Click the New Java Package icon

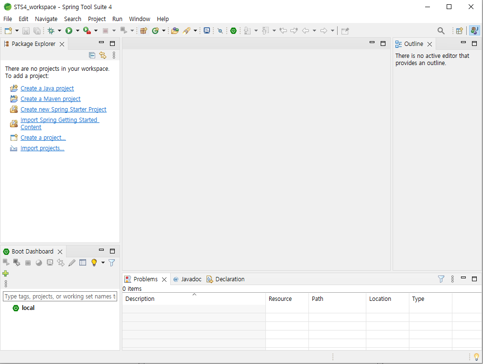143,31
